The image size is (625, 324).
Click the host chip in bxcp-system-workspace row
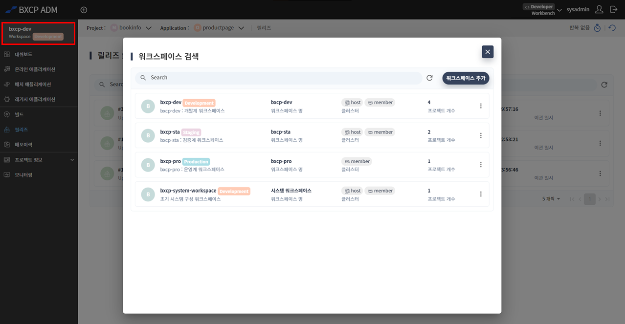352,191
